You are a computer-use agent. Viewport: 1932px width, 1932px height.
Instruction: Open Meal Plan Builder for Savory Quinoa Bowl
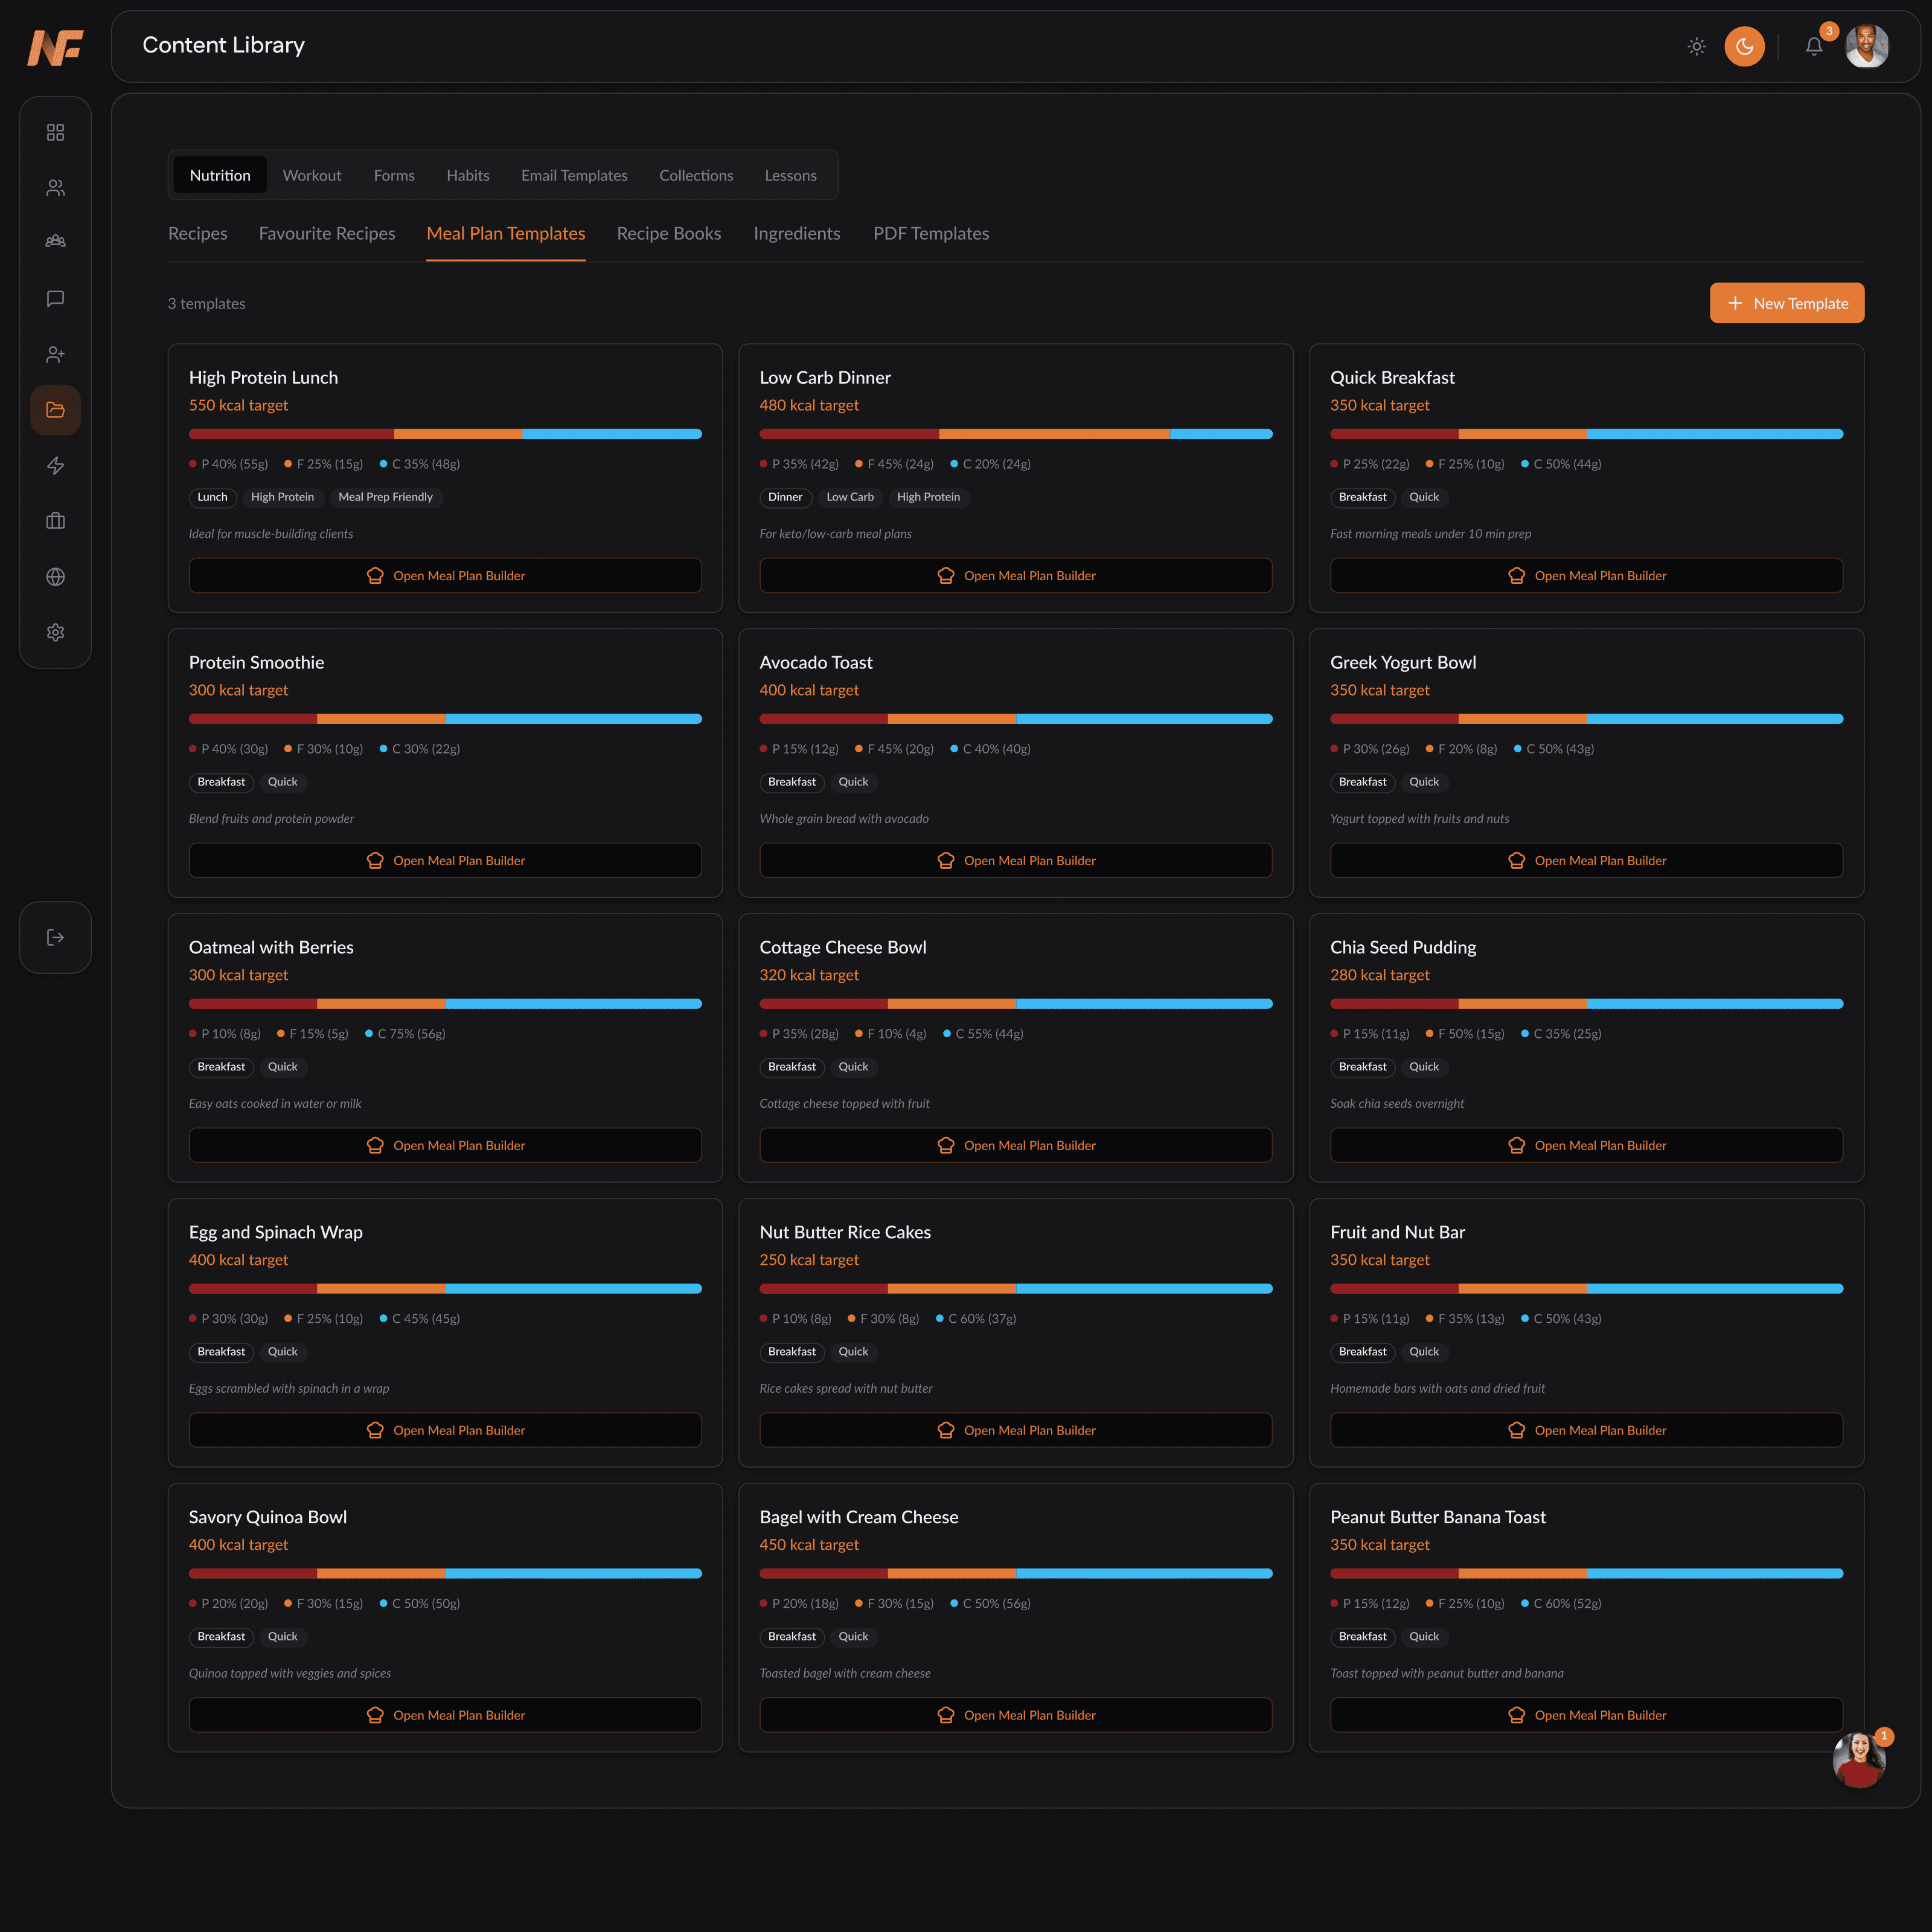click(445, 1715)
